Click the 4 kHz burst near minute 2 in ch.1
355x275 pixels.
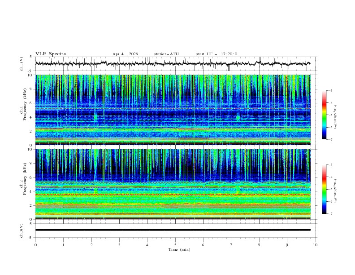click(95, 117)
